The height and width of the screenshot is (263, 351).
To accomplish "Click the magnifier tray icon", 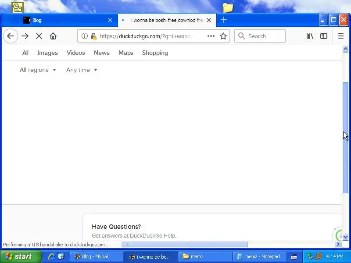I will coord(319,256).
